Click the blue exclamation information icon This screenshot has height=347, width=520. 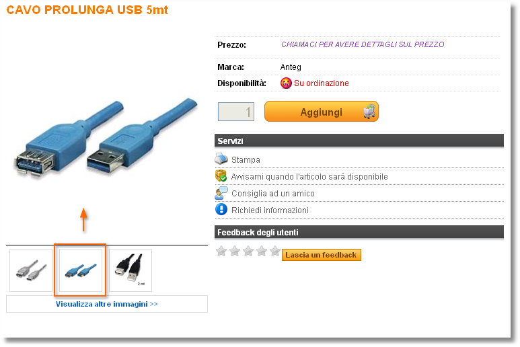tap(221, 209)
